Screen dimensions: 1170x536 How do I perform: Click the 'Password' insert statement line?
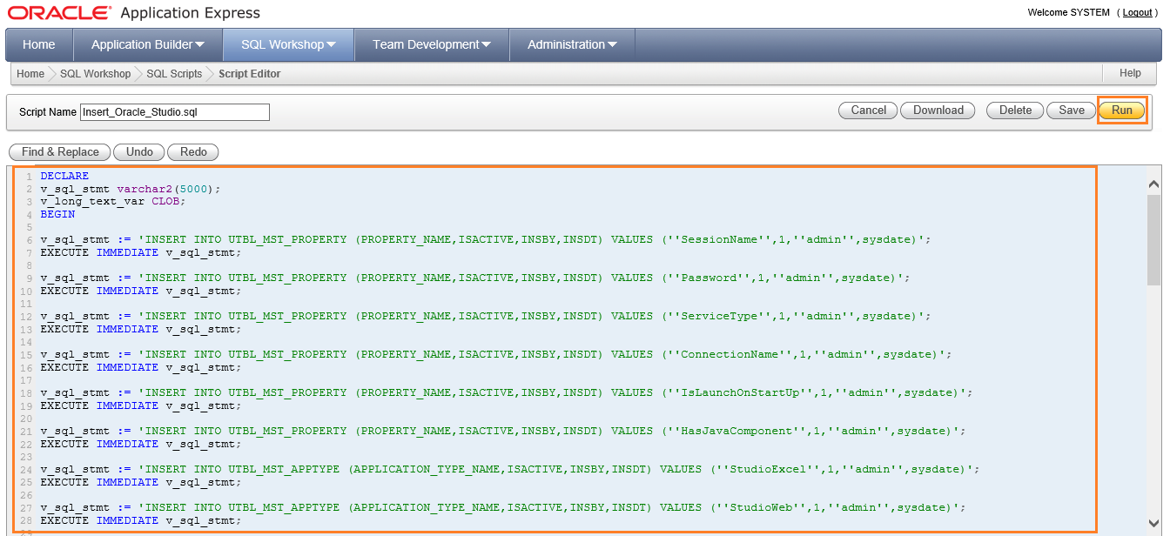click(475, 278)
